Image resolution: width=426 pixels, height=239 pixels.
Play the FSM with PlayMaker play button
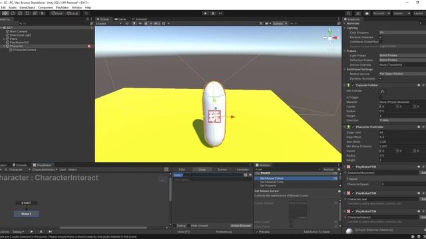click(32, 232)
